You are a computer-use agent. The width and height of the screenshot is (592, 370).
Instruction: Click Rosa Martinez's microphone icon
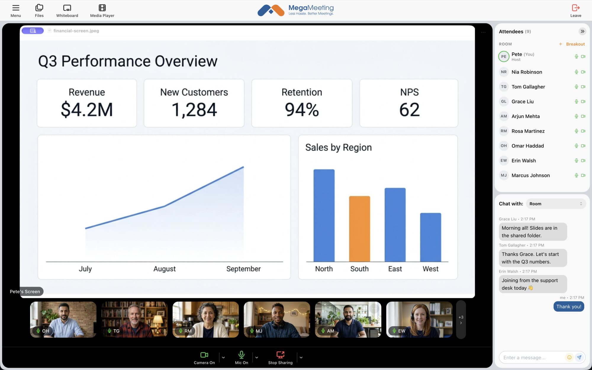576,131
